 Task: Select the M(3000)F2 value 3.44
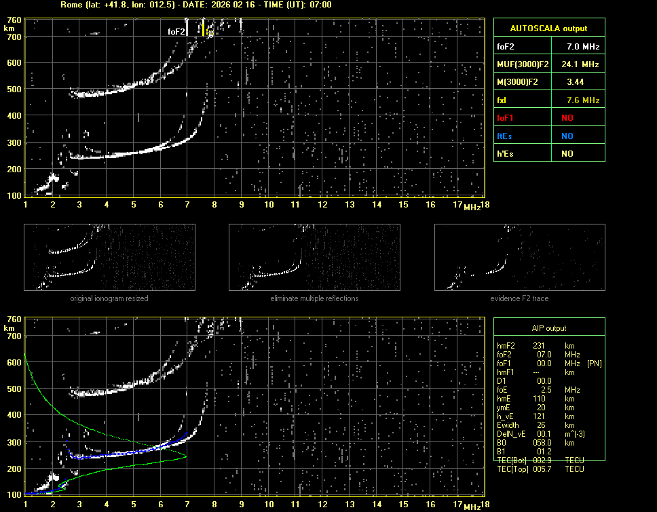point(576,82)
